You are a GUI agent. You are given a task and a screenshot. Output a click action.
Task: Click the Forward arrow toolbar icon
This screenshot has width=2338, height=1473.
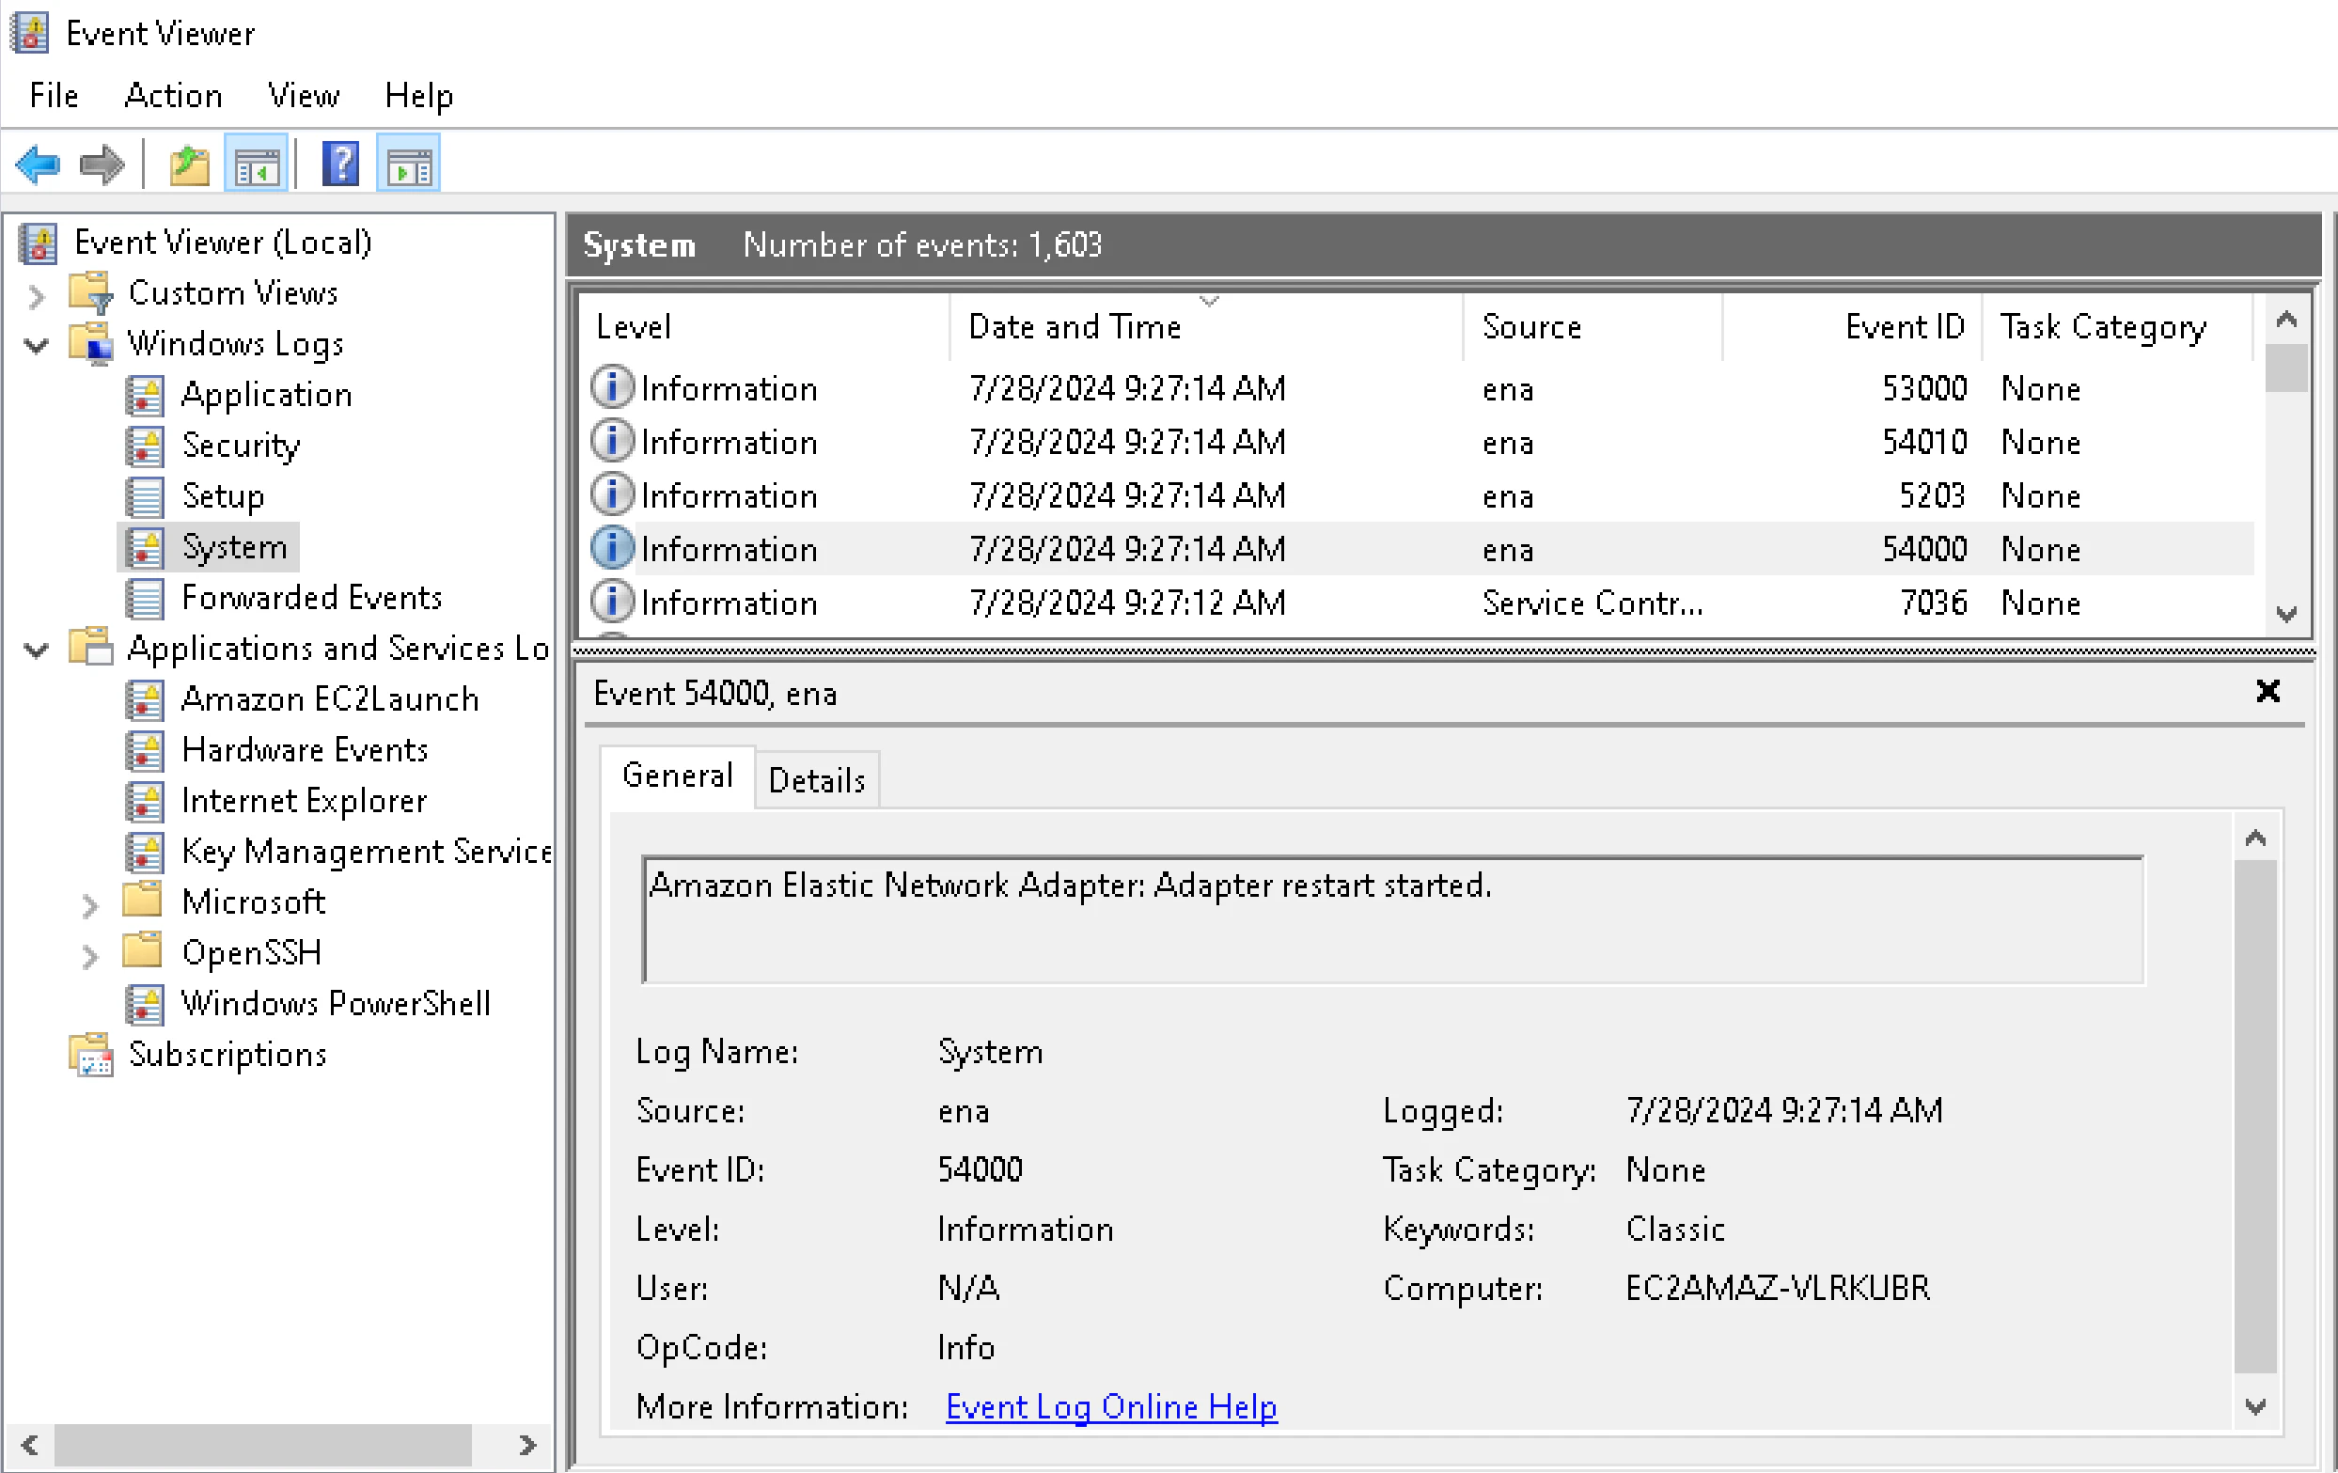[x=102, y=165]
